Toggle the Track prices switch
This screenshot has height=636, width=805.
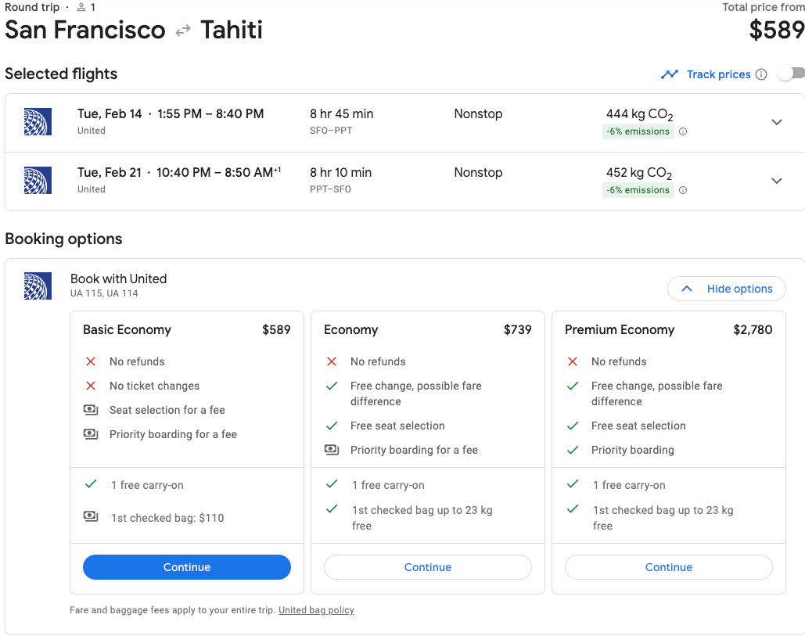791,74
